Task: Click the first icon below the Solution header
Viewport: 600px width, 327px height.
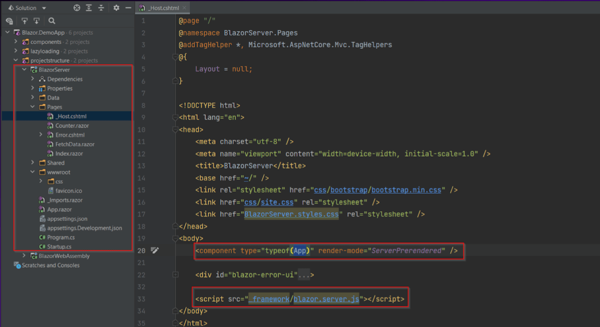Action: tap(9, 21)
